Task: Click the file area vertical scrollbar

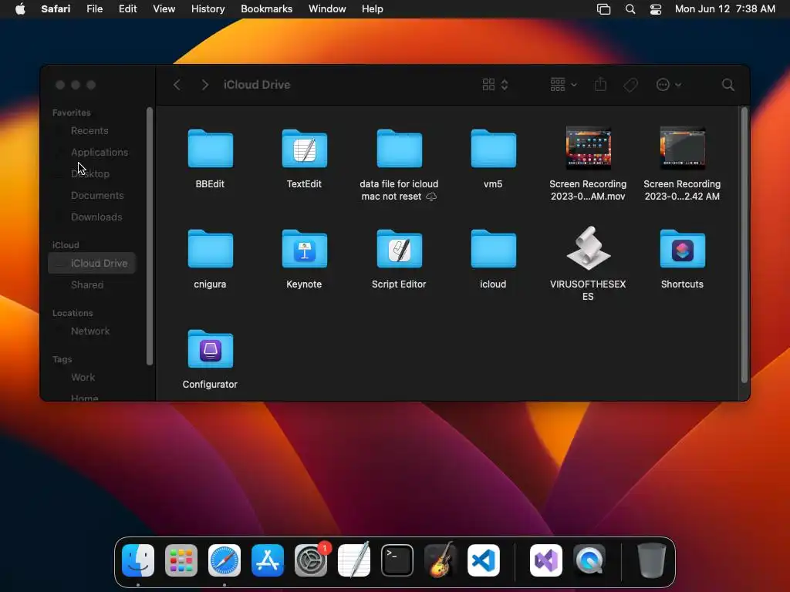Action: point(744,244)
